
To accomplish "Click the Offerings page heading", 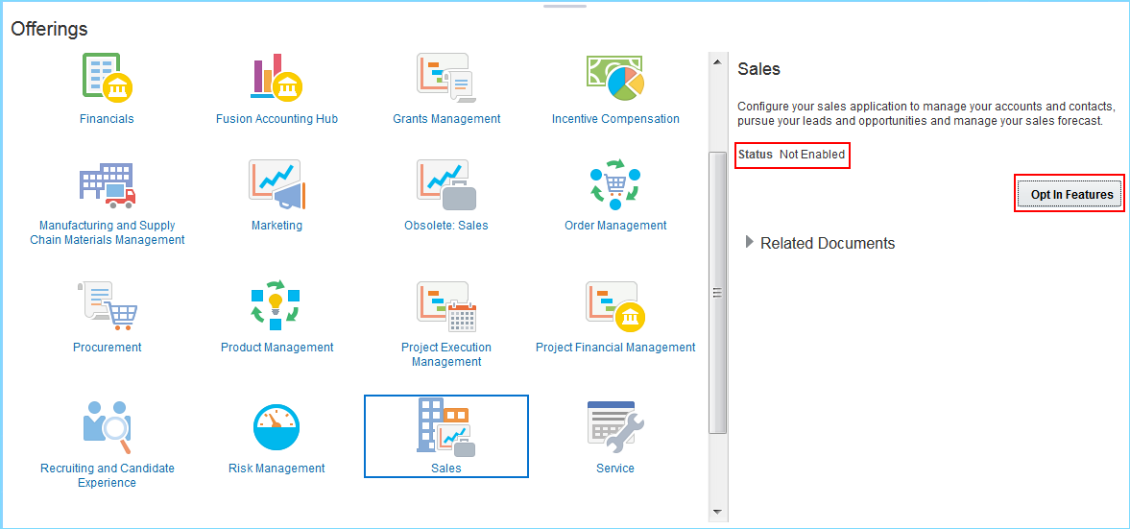I will 49,29.
